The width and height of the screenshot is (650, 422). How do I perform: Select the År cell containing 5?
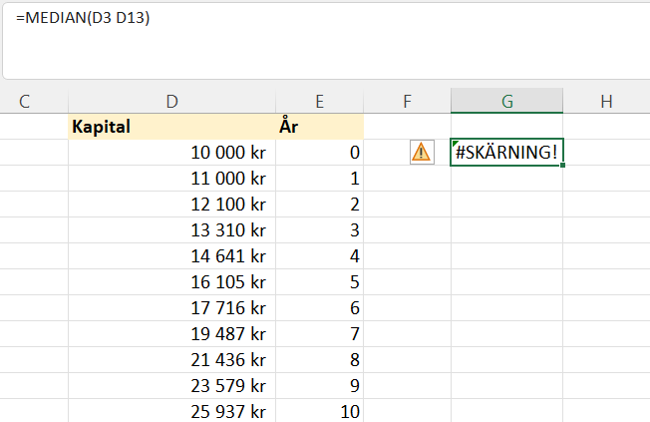[x=319, y=282]
